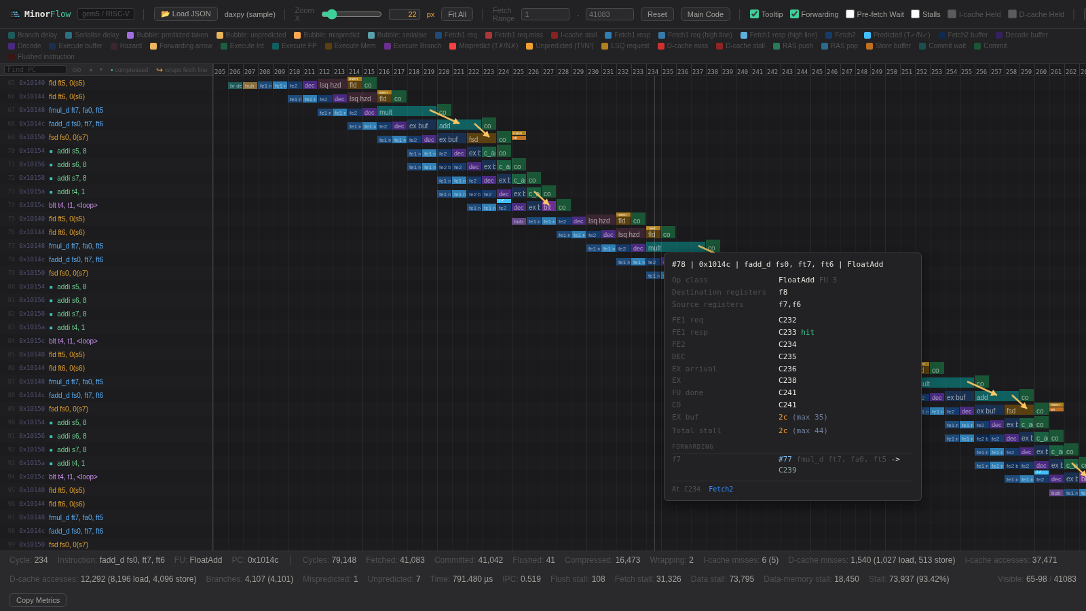This screenshot has height=611, width=1086.
Task: Click cycle 234 in the timeline header
Action: [x=653, y=72]
